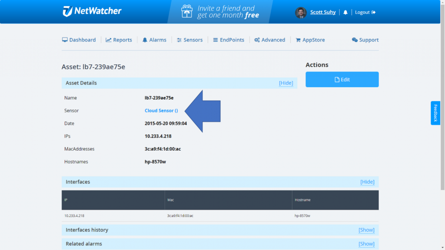Click the Edit asset button
The height and width of the screenshot is (250, 445).
pos(342,79)
